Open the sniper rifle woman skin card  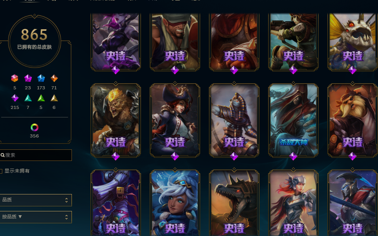tap(293, 42)
